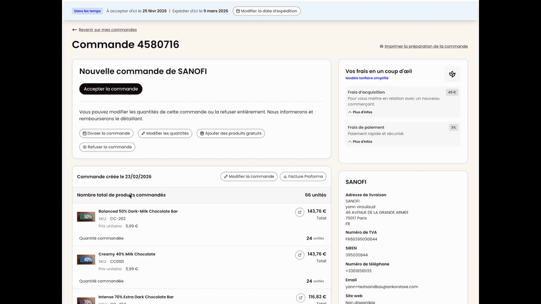Click Imprimer la préparation de la commande
The width and height of the screenshot is (541, 304).
[x=426, y=46]
